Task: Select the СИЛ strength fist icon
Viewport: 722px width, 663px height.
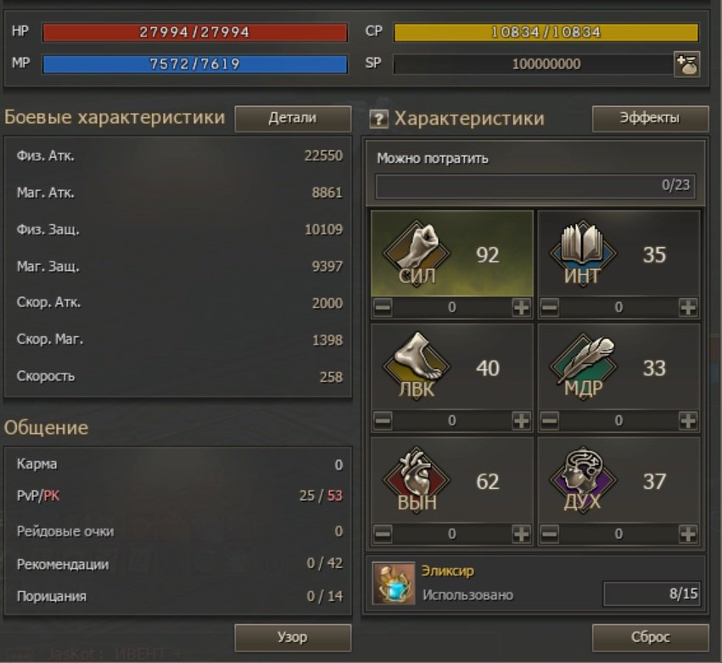Action: [x=416, y=254]
